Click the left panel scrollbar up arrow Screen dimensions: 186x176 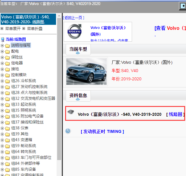point(59,16)
